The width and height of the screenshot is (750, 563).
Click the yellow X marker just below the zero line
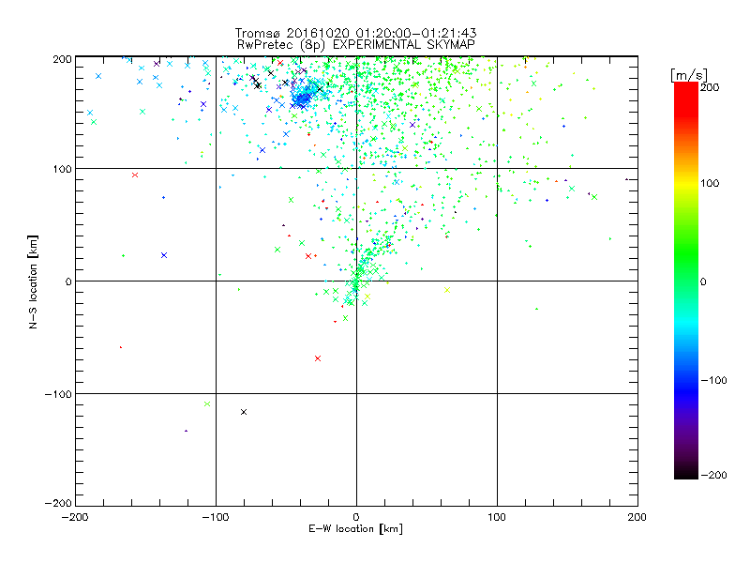click(447, 290)
